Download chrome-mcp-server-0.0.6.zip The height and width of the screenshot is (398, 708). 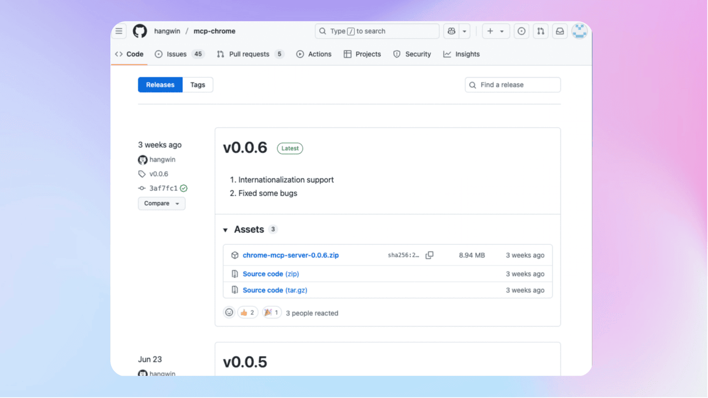pos(290,255)
